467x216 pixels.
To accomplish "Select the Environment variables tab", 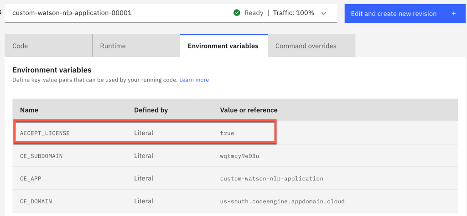I will [x=223, y=46].
